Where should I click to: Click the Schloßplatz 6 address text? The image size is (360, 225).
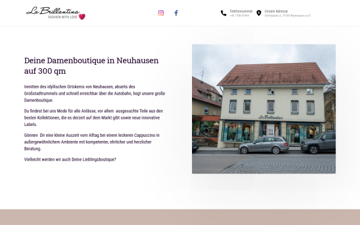point(288,16)
